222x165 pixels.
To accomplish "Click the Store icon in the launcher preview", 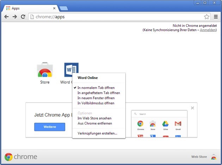I will [153, 124].
